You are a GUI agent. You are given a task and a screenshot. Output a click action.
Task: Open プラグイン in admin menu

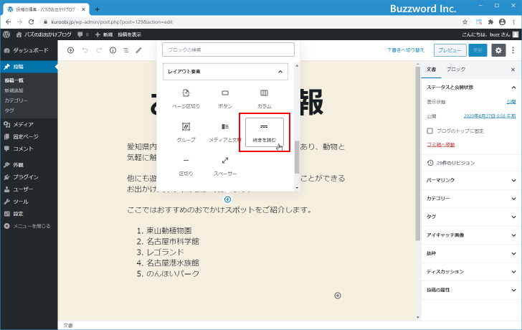[29, 176]
